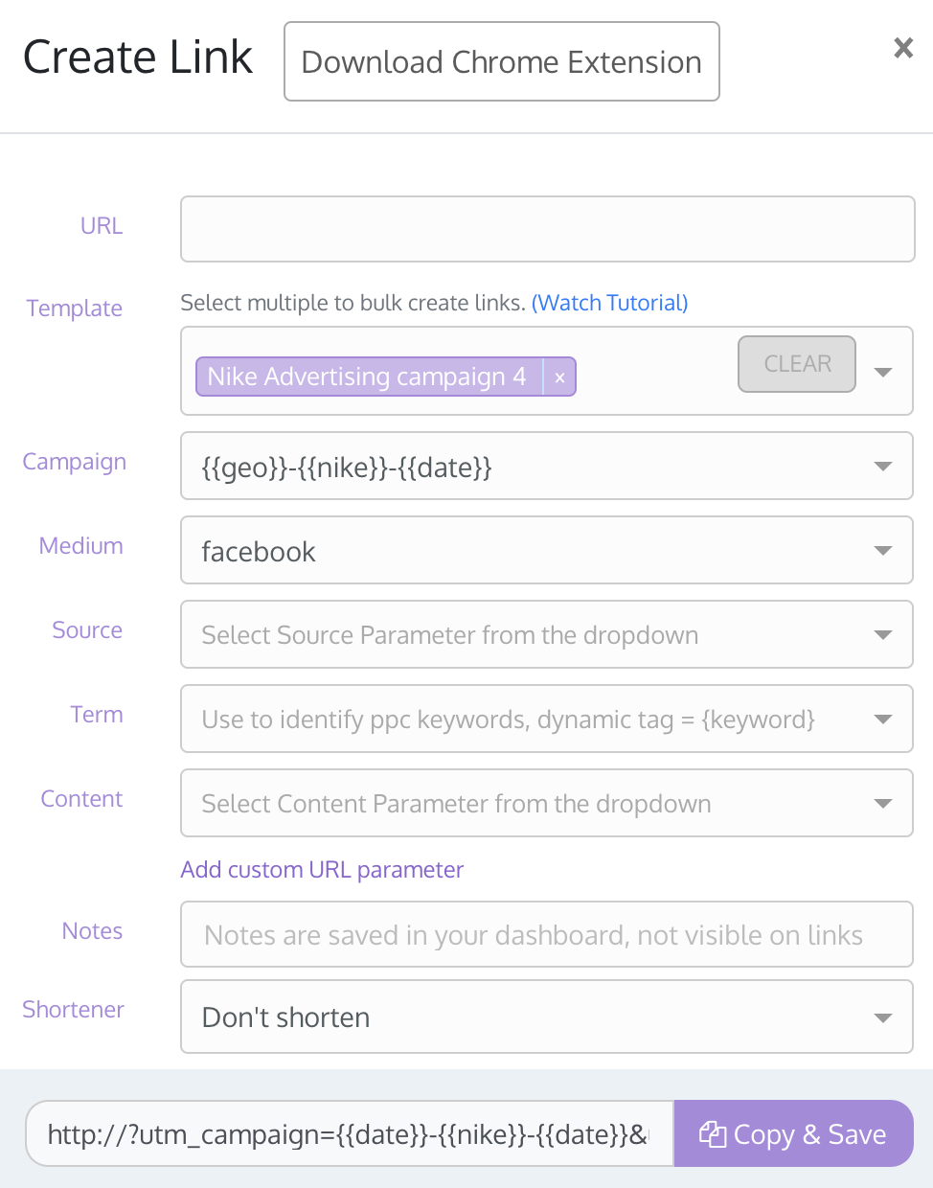Viewport: 933px width, 1188px height.
Task: Remove the Nike Advertising campaign 4 tag
Action: point(559,377)
